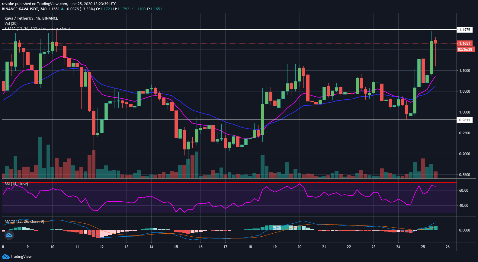Click date label 9 on time axis

pos(28,247)
